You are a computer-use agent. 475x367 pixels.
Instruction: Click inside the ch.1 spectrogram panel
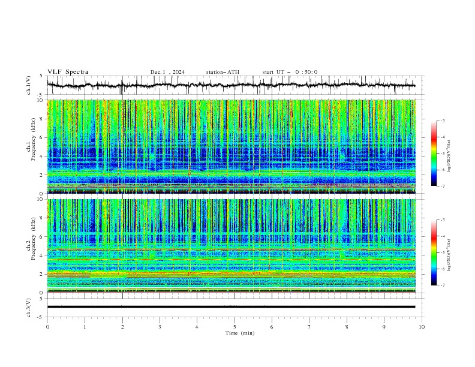(x=231, y=146)
